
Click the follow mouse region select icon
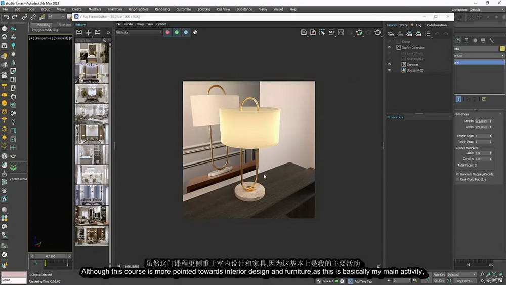coord(322,32)
